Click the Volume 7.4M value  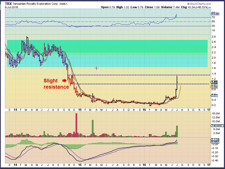170,7
